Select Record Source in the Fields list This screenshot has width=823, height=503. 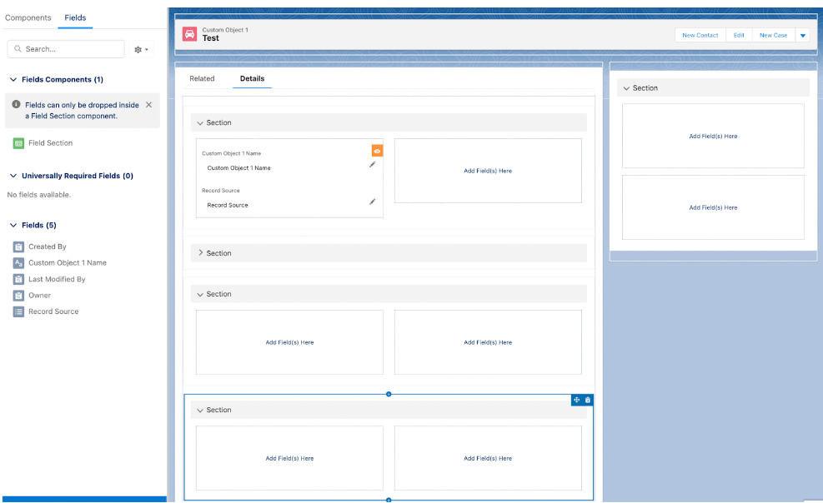click(x=53, y=311)
